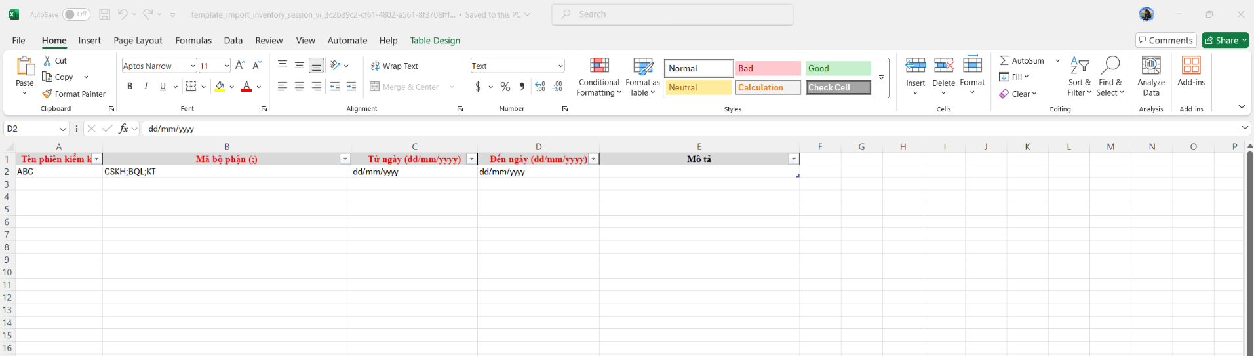Click the Analyze Data icon
The height and width of the screenshot is (356, 1254).
tap(1151, 66)
